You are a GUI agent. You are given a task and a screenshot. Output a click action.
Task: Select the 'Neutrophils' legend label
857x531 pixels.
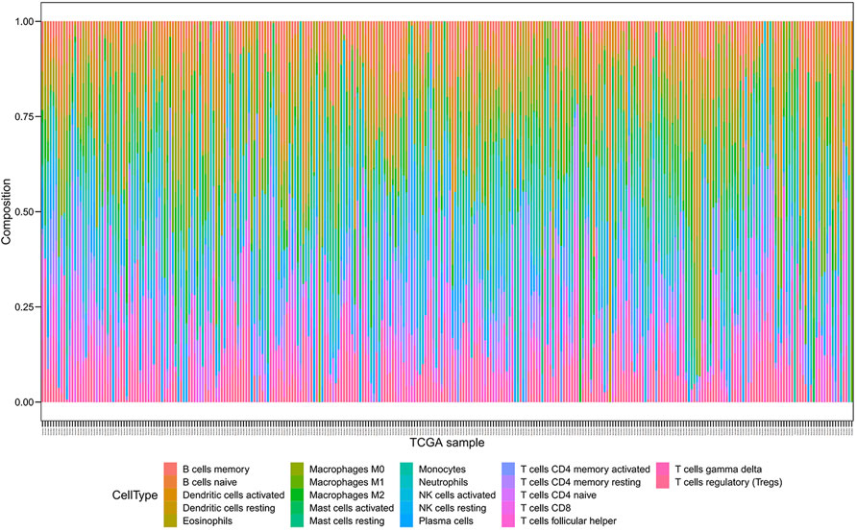click(443, 482)
